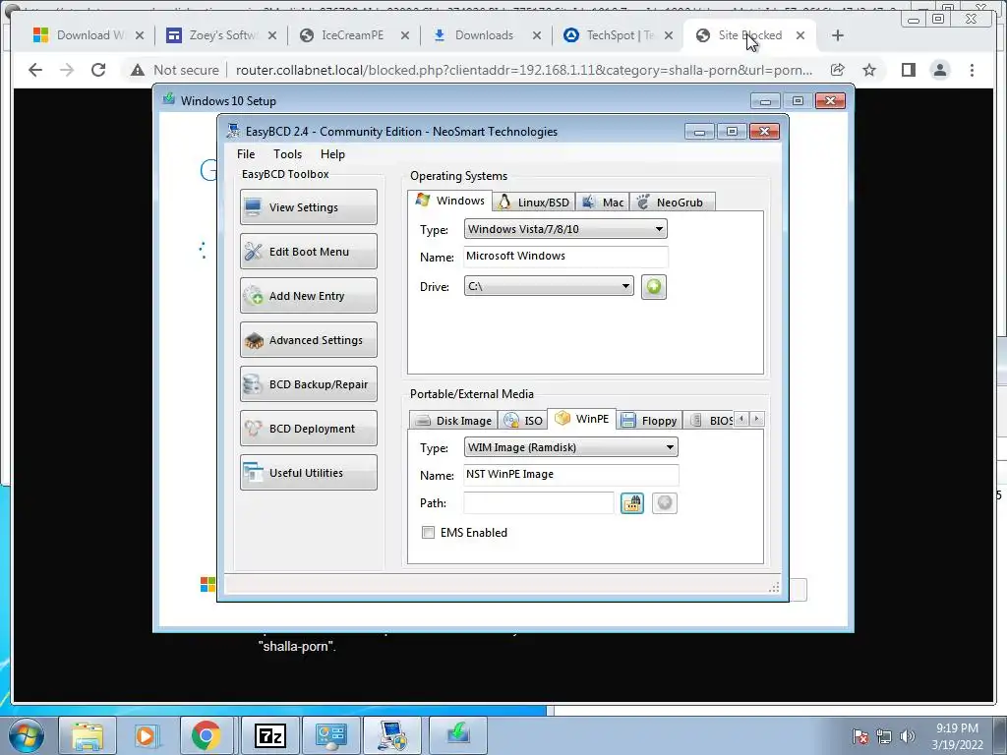
Task: Click the Chrome address bar URL
Action: pyautogui.click(x=523, y=70)
